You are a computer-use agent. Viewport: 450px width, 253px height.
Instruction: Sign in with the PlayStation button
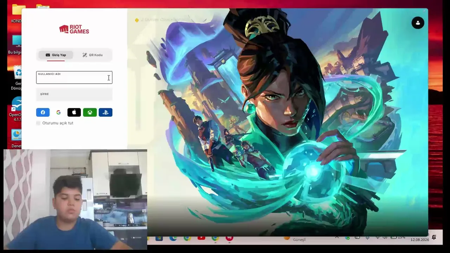coord(105,112)
